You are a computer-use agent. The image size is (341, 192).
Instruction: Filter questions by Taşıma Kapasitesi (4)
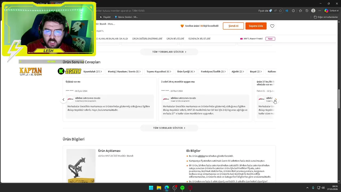pos(159,71)
